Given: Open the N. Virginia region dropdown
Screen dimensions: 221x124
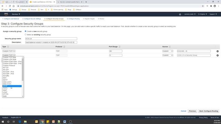Looking at the screenshot, I should pyautogui.click(x=203, y=14).
